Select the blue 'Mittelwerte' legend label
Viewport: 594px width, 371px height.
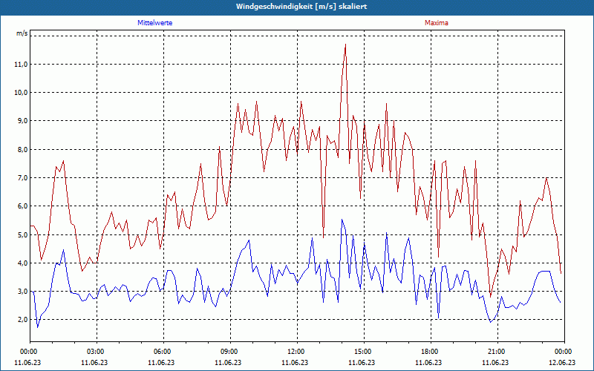pos(155,23)
